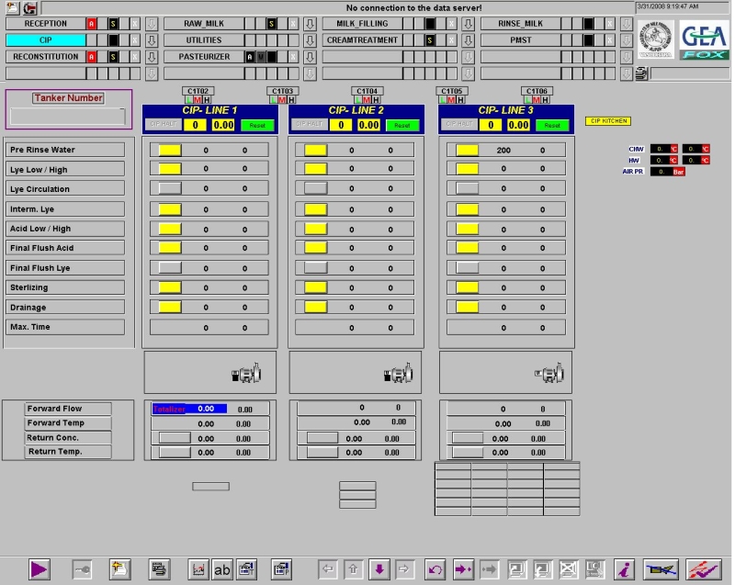Click the yellow CIP KITCHEN button
The height and width of the screenshot is (585, 735).
click(608, 121)
